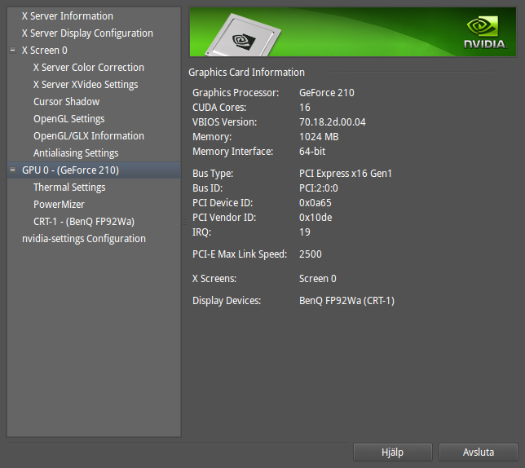Viewport: 525px width, 468px height.
Task: Open X Server Color Correction
Action: click(x=89, y=68)
